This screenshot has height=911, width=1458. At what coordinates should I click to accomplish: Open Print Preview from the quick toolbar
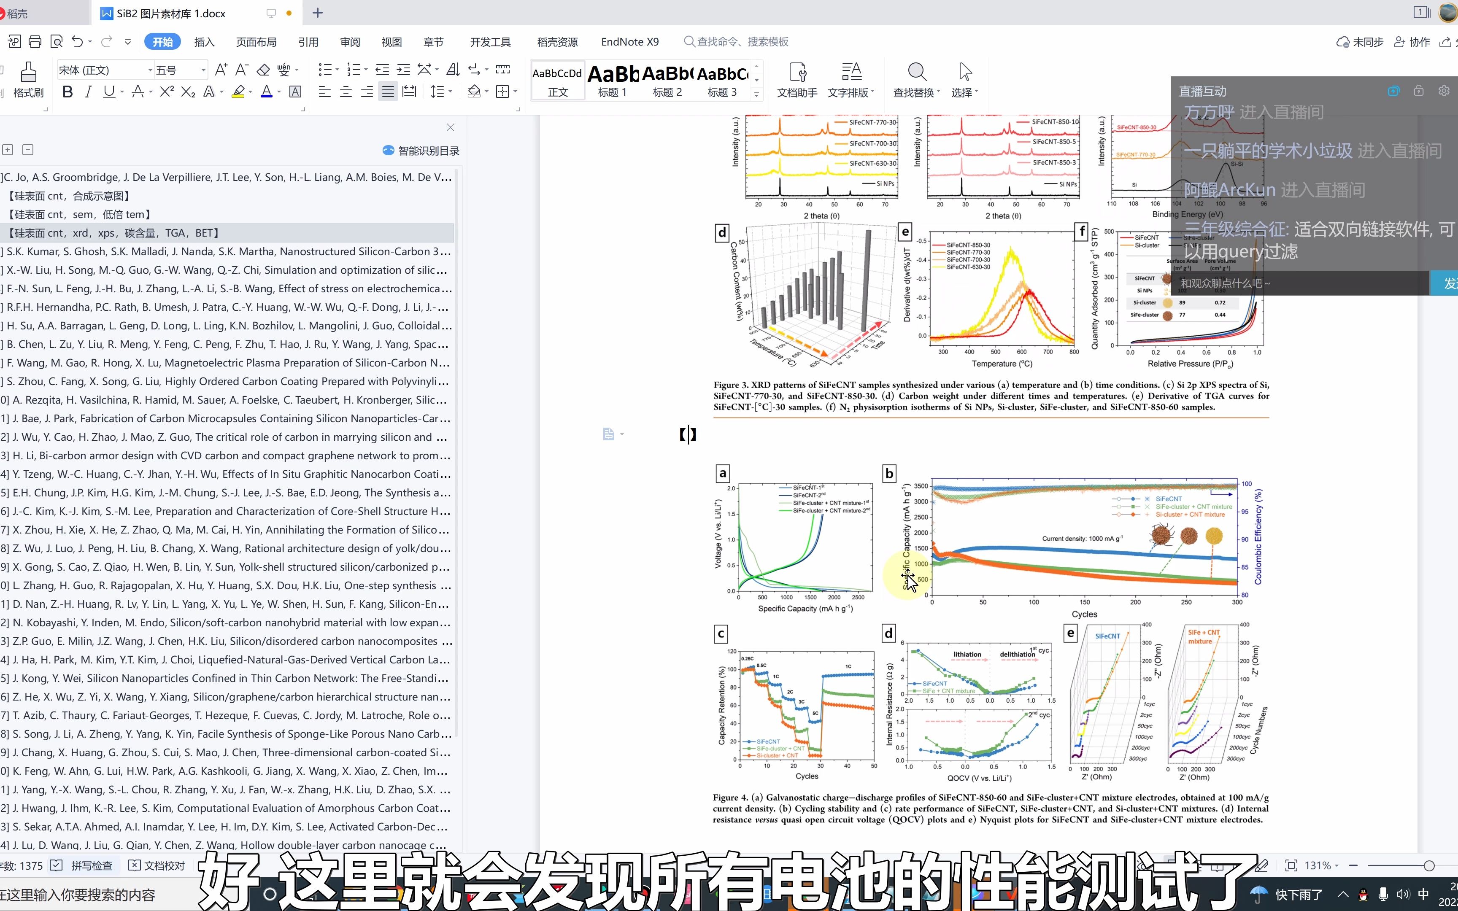(57, 42)
